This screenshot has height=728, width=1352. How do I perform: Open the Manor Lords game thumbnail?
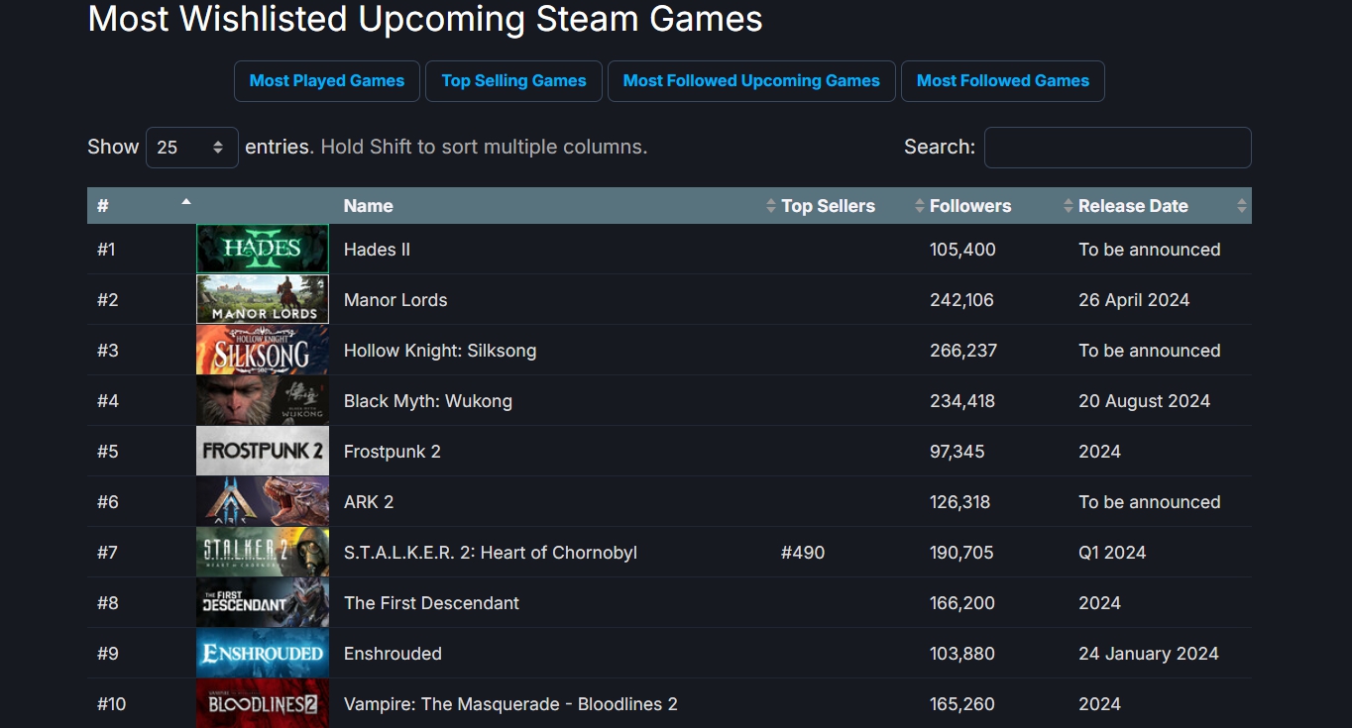tap(263, 299)
